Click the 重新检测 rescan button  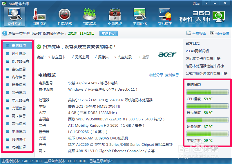108,33
